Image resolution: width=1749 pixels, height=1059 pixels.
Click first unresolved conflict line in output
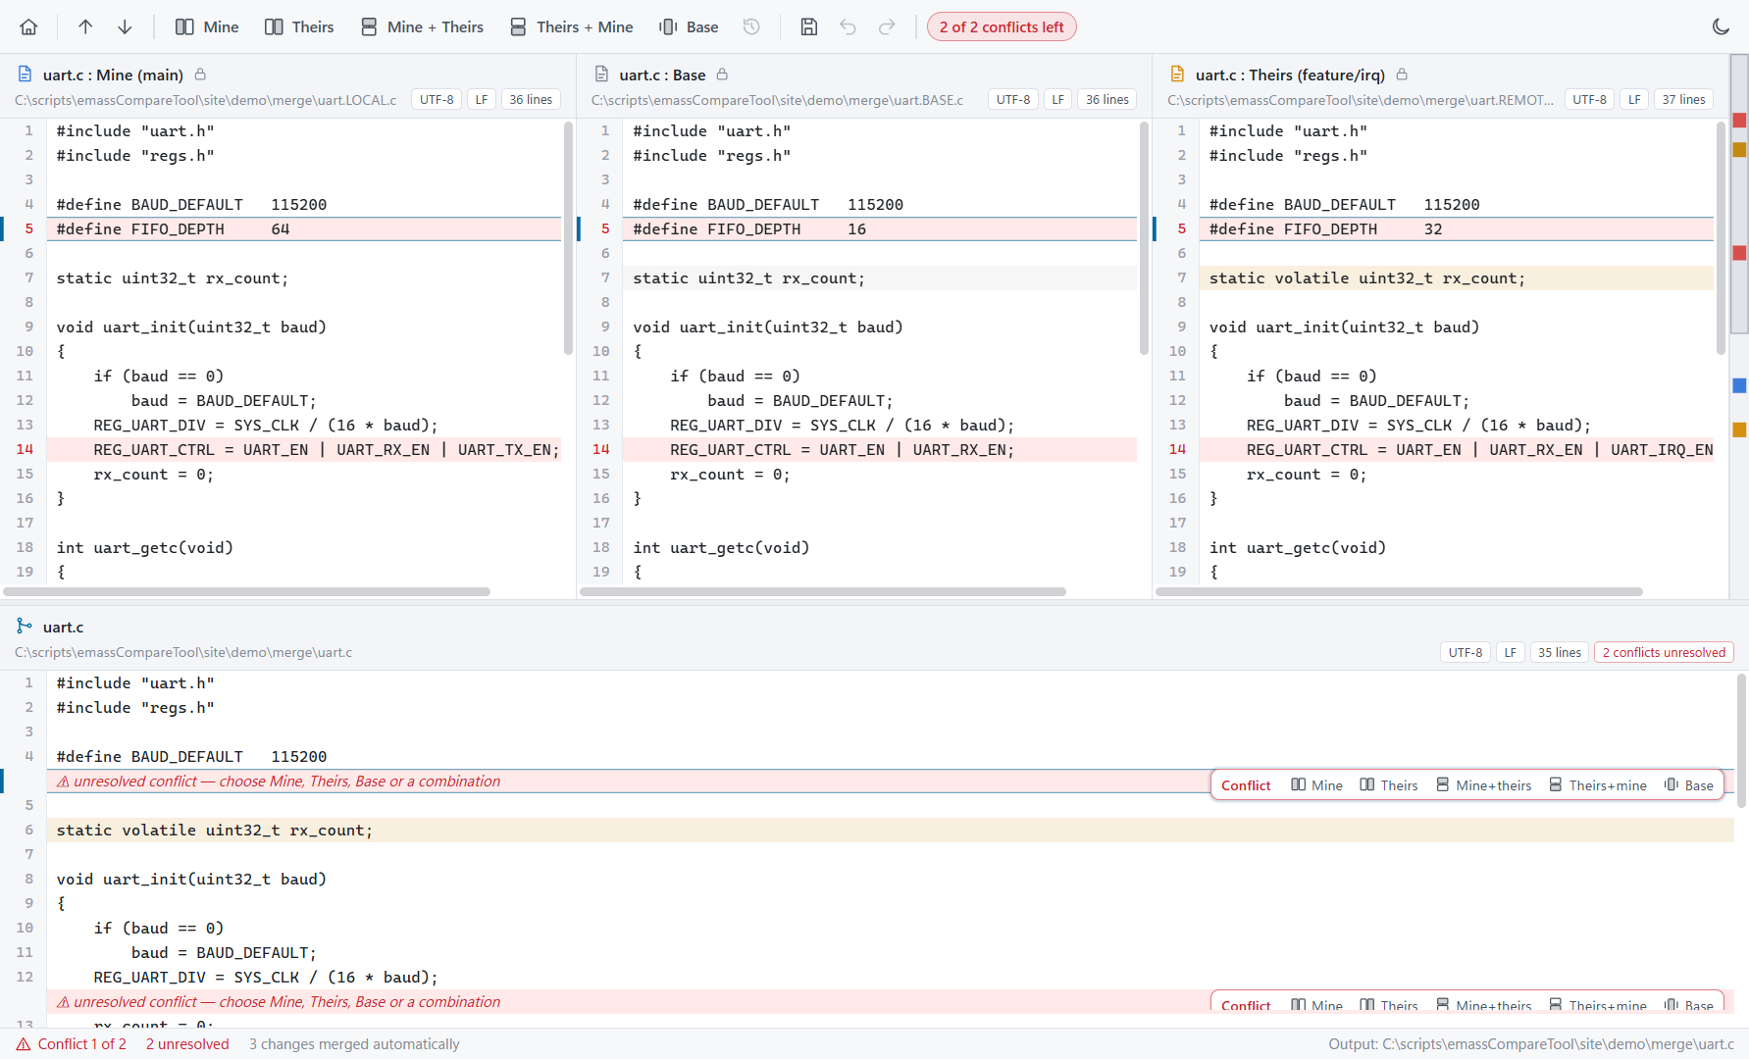click(x=628, y=782)
